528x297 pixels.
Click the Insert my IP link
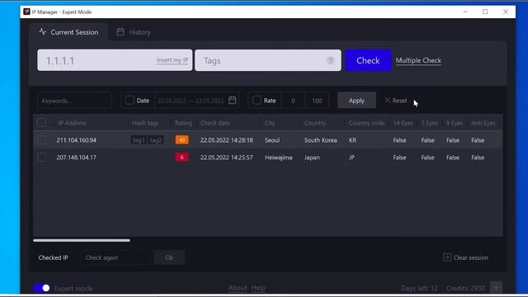pyautogui.click(x=172, y=60)
